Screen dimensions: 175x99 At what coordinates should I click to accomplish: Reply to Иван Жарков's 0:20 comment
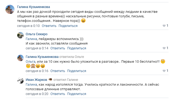[x=58, y=94]
